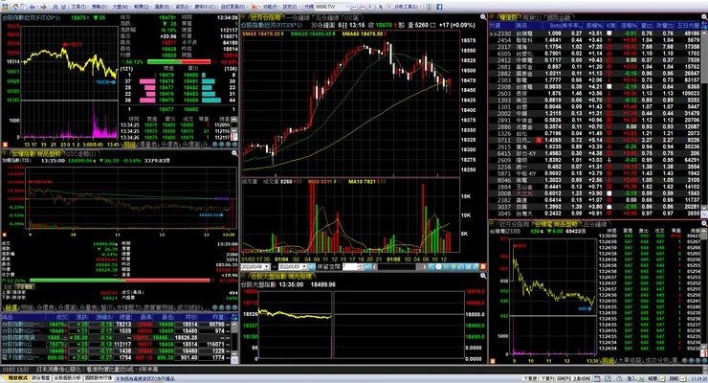Click the back arrow in the top toolbar
The height and width of the screenshot is (383, 708).
[x=32, y=7]
